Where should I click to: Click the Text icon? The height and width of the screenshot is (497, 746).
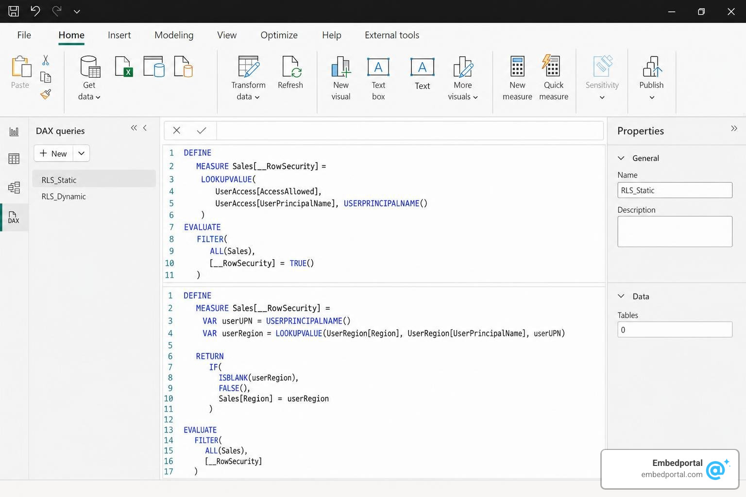(x=423, y=66)
